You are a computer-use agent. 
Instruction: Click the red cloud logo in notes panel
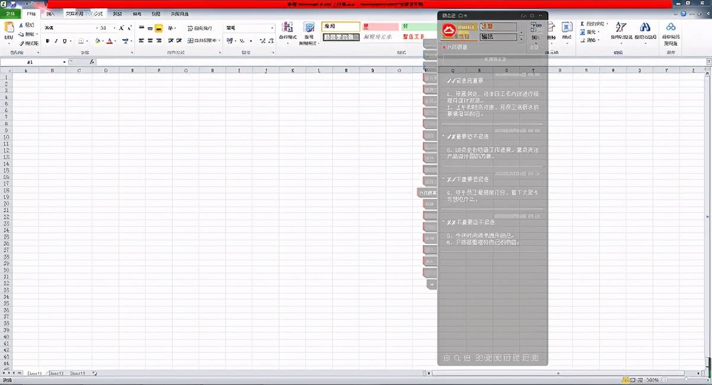(x=449, y=30)
